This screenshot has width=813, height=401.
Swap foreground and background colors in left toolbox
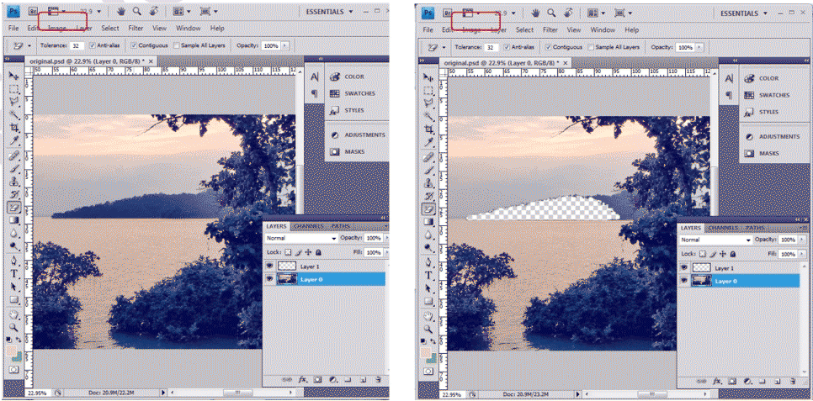(x=17, y=340)
